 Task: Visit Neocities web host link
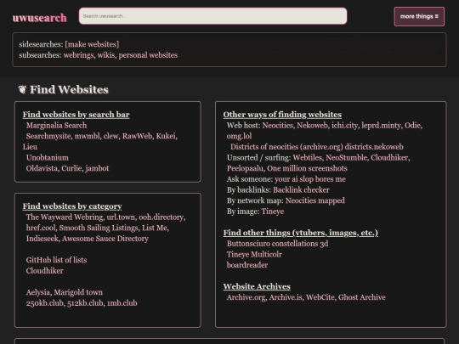click(x=277, y=125)
